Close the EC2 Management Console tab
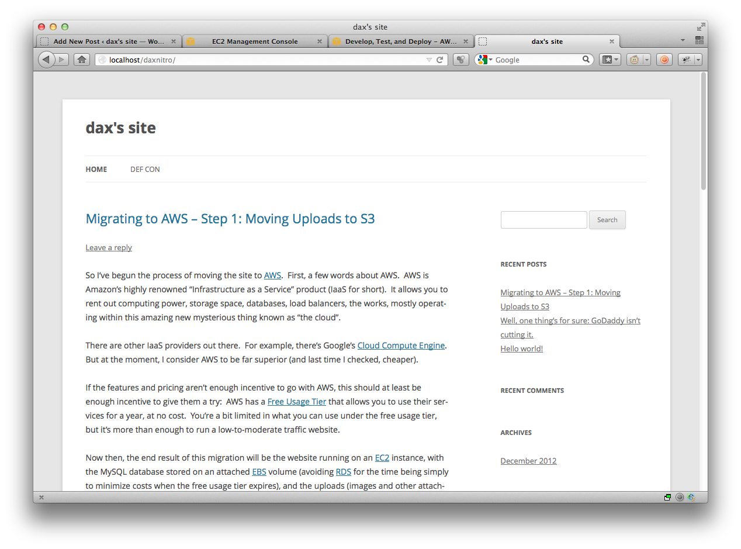Viewport: 741px width, 549px height. 319,42
